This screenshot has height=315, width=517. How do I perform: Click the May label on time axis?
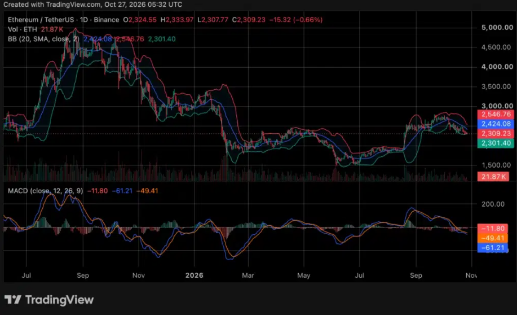(304, 275)
